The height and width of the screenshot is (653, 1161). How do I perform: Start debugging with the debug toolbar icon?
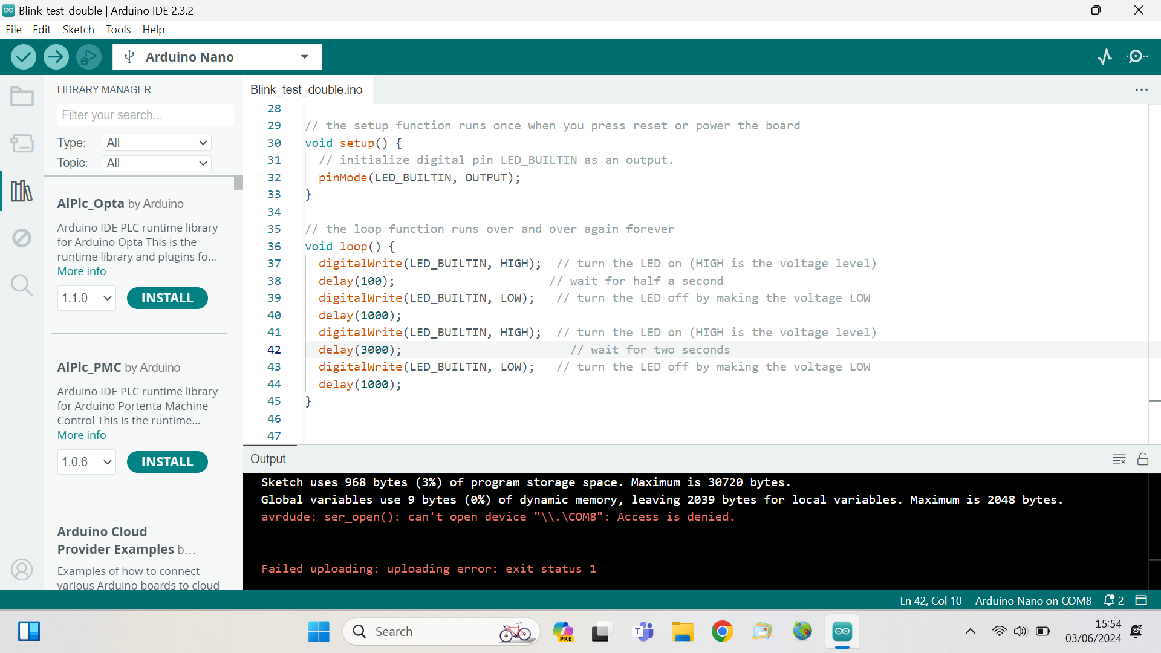pos(88,56)
